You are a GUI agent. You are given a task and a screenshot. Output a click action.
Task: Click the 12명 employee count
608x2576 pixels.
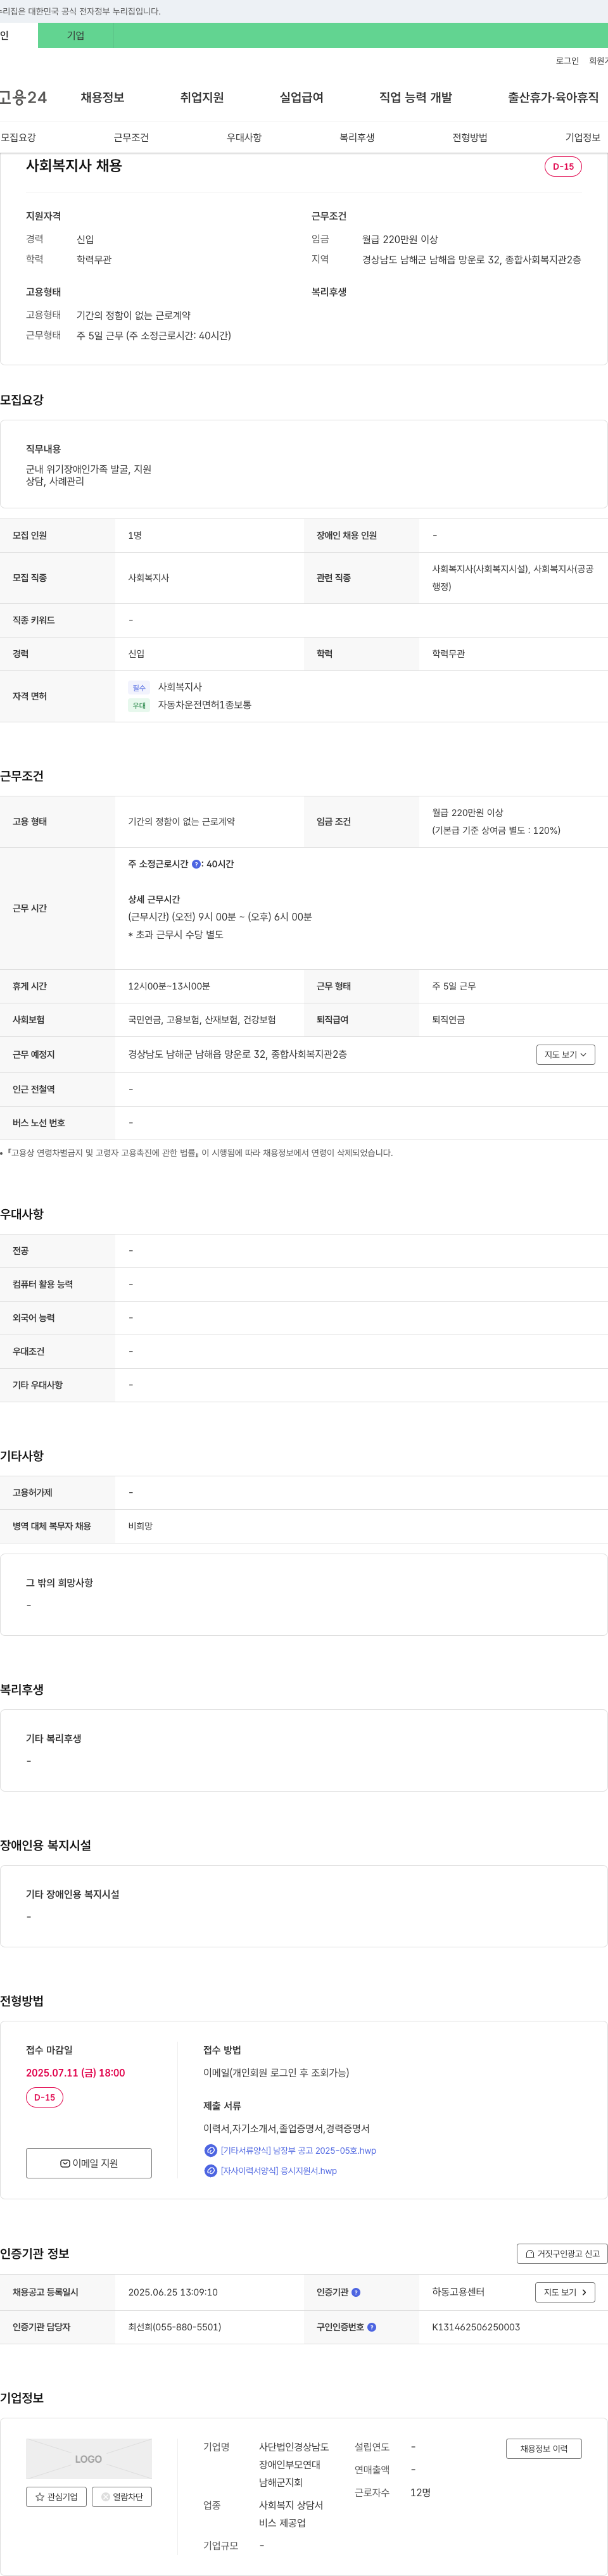pos(420,2493)
